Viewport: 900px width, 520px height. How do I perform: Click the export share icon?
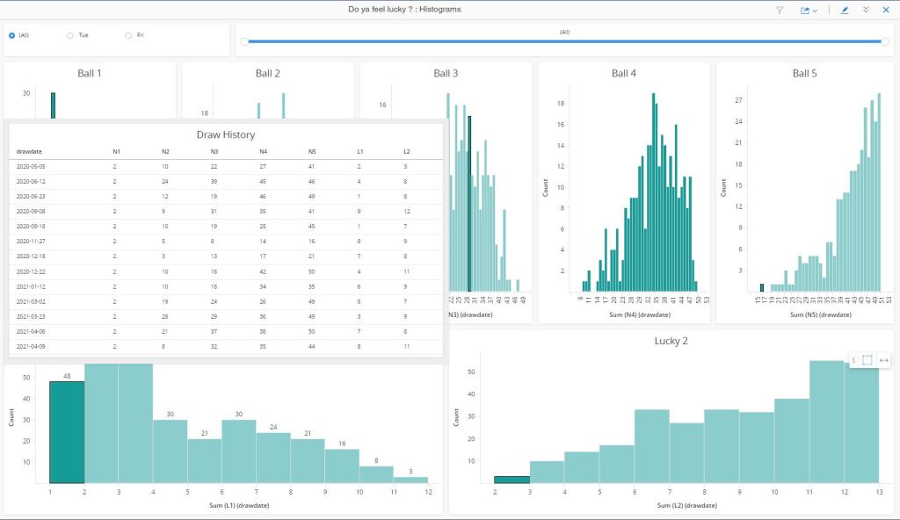click(804, 10)
